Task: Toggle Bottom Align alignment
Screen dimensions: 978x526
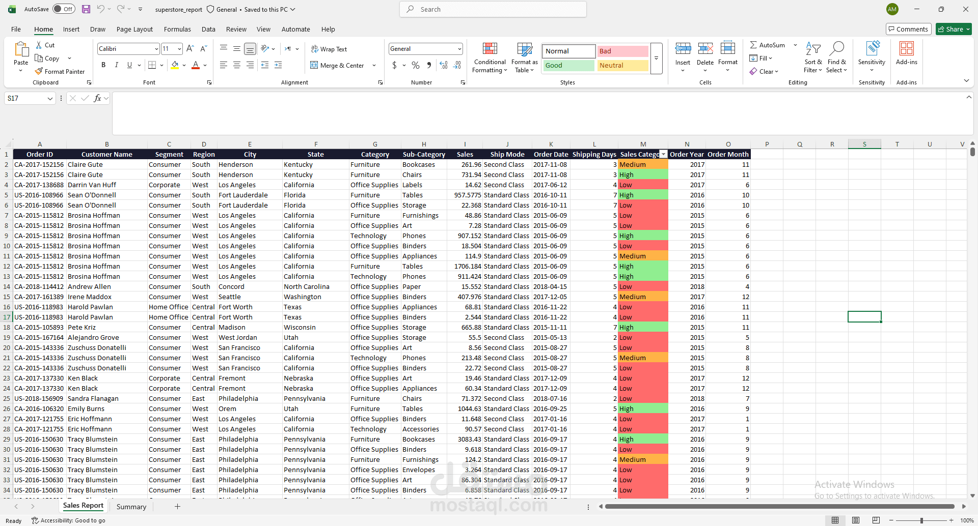Action: pyautogui.click(x=250, y=49)
